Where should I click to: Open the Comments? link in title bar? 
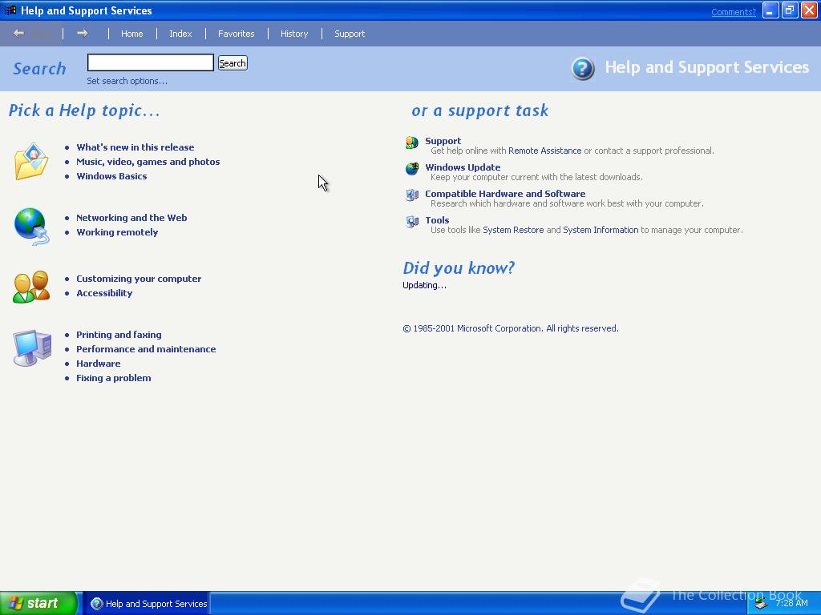tap(734, 12)
